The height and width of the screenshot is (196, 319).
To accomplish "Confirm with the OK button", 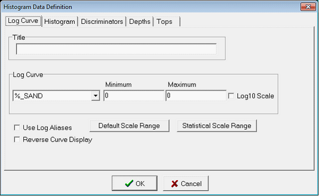I will pyautogui.click(x=135, y=183).
